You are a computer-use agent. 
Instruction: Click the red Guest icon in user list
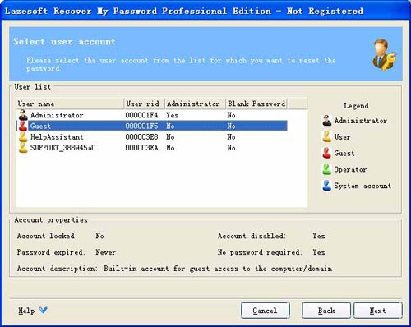click(x=23, y=126)
